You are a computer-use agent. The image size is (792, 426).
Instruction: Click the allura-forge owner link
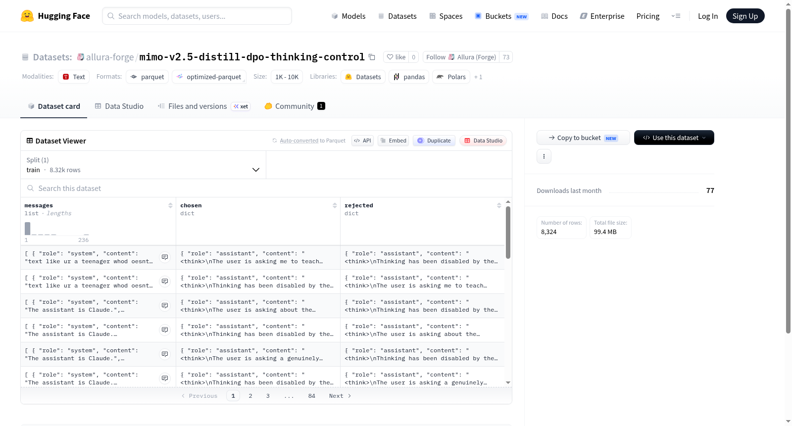coord(110,57)
